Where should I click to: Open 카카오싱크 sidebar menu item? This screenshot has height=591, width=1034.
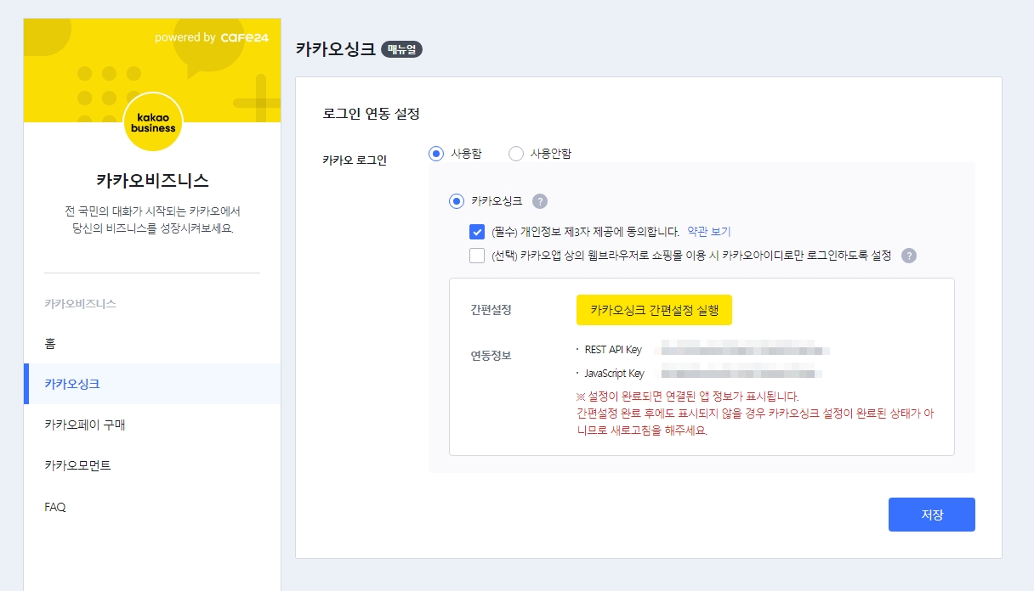click(152, 384)
